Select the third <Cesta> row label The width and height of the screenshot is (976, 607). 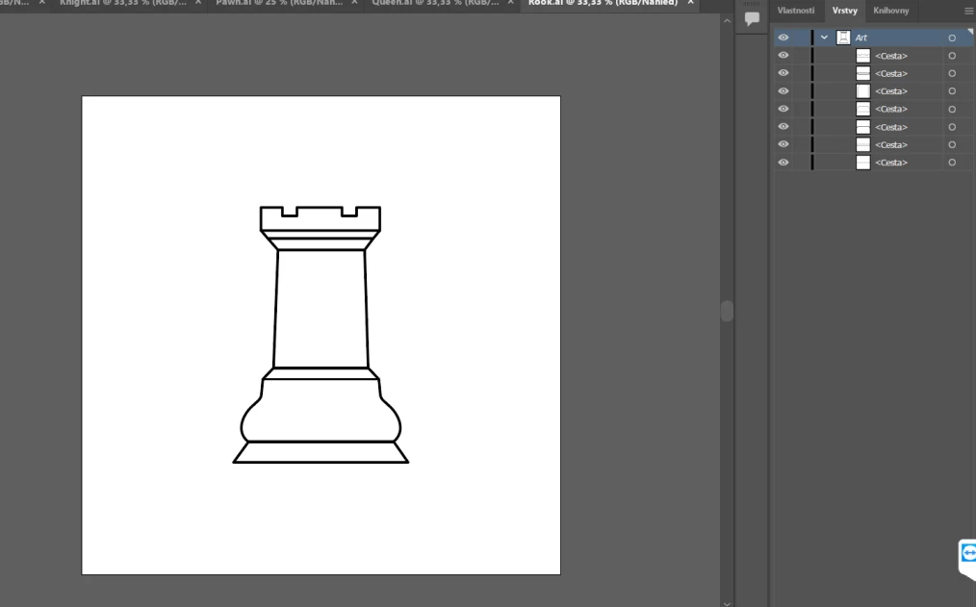click(x=890, y=91)
